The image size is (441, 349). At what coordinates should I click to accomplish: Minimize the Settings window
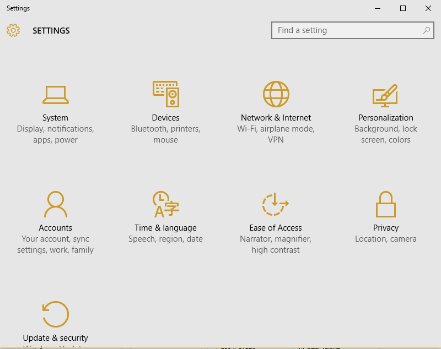click(x=378, y=8)
